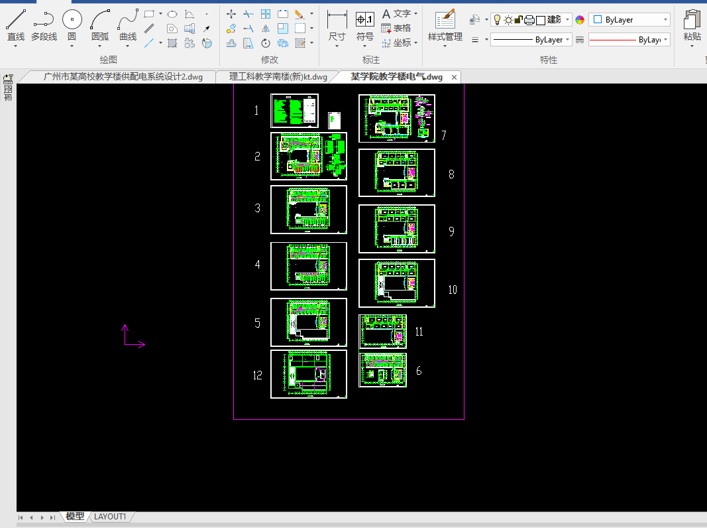Select the 某学院教学楼电气.dwg tab
707x528 pixels.
[x=396, y=77]
